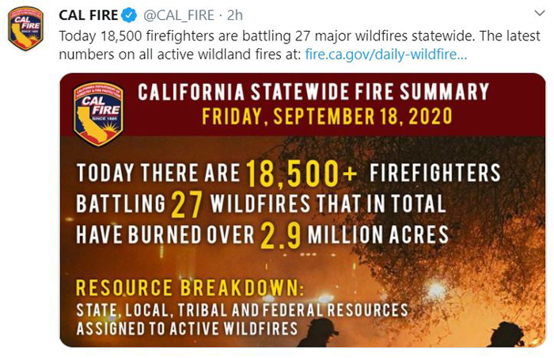This screenshot has width=554, height=358.
Task: Open the tweet options chevron menu
Action: coord(540,13)
